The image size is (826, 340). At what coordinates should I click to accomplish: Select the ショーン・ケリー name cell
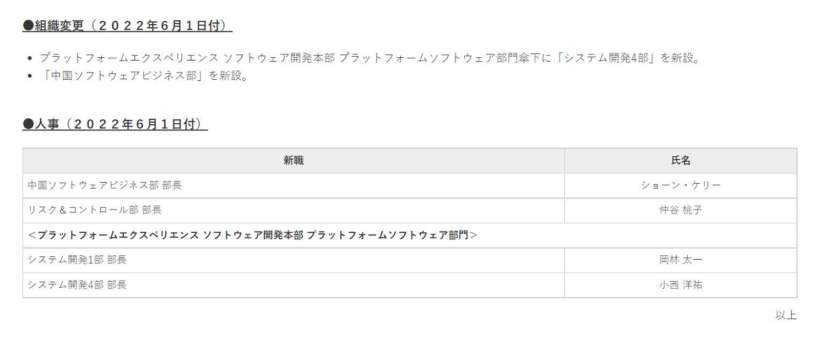681,185
